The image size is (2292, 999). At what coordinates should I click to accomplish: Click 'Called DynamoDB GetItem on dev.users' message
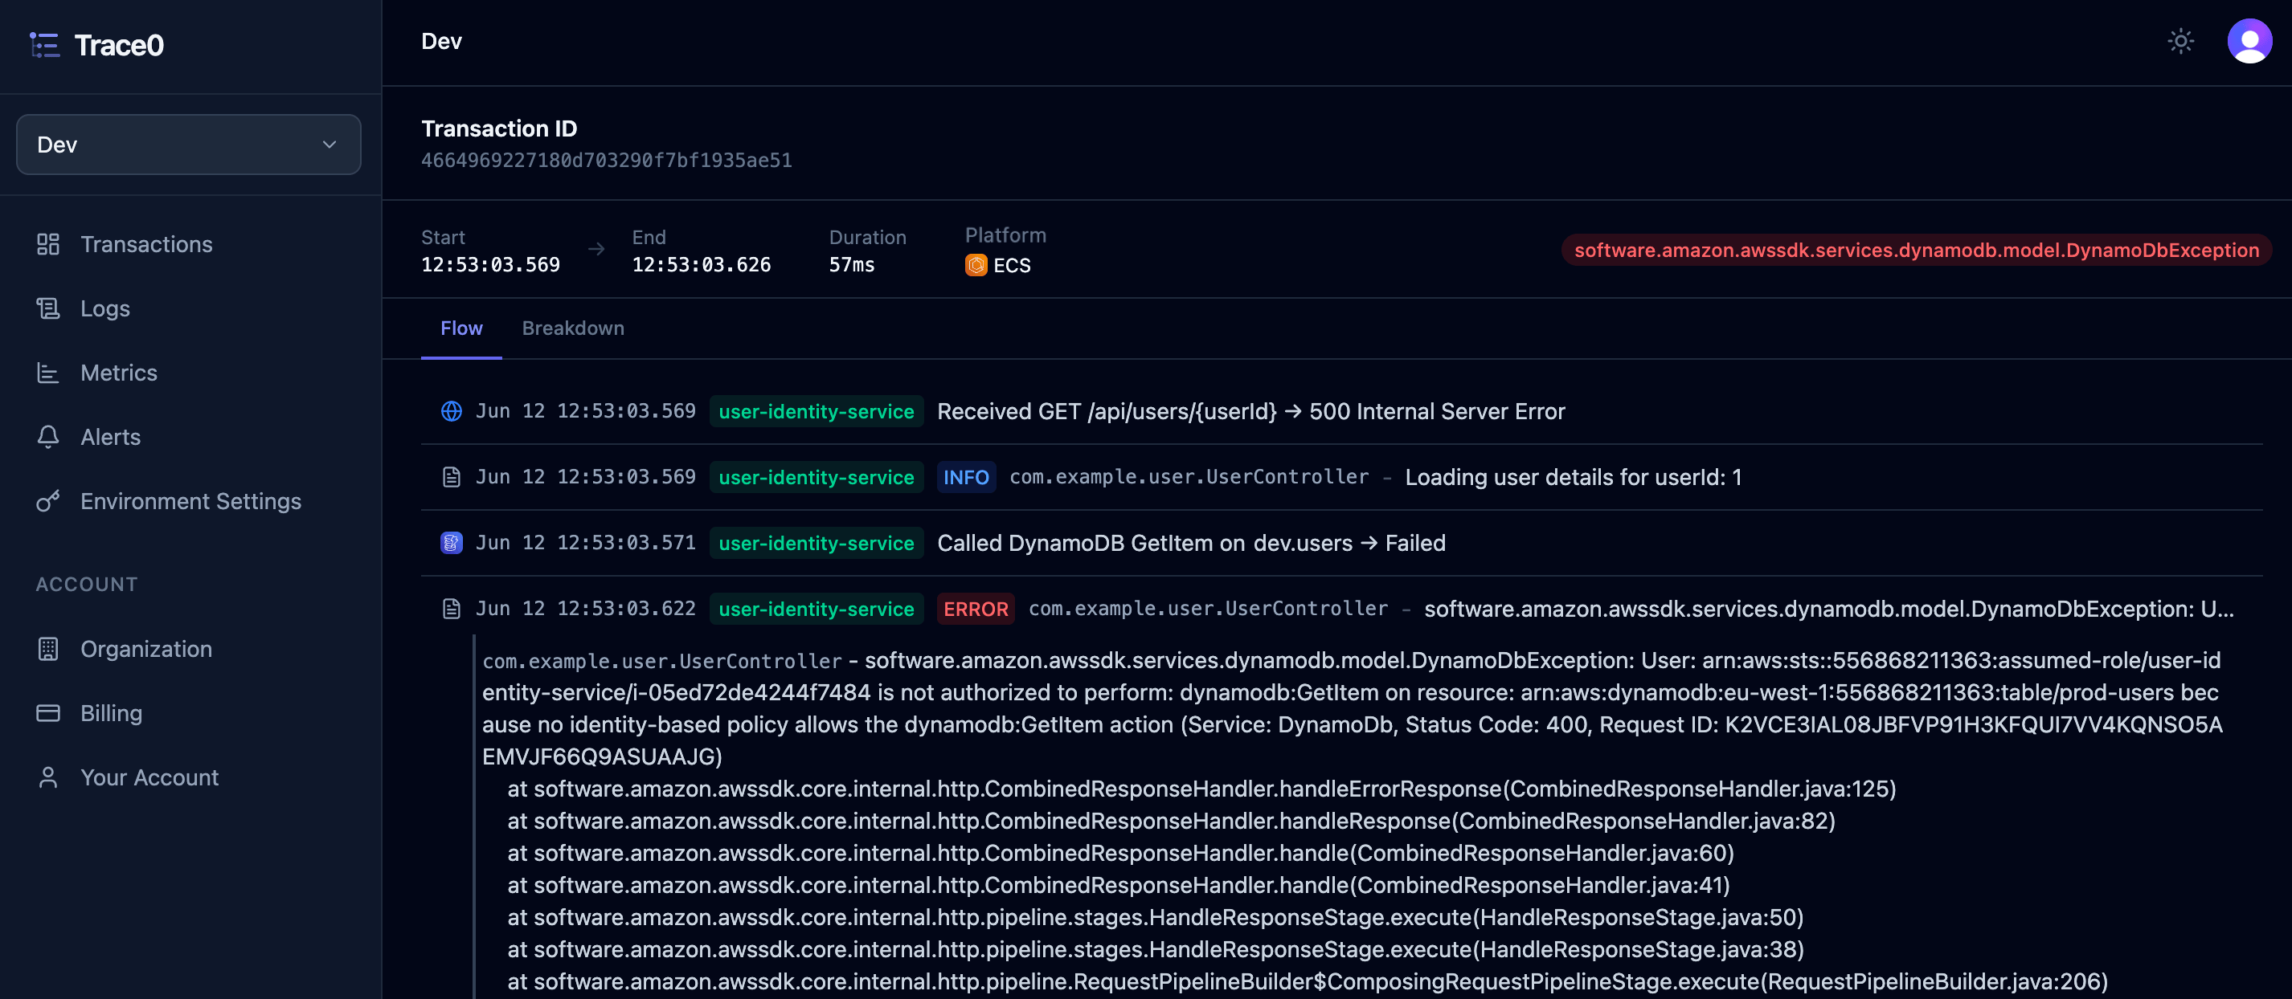1144,543
